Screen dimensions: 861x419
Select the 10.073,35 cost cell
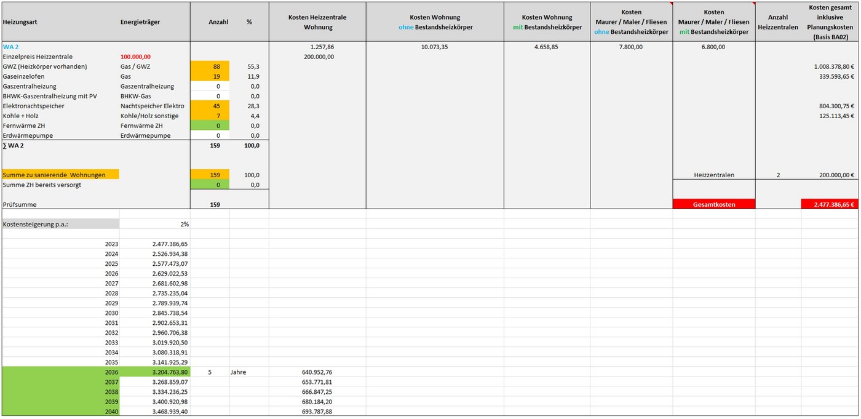(434, 47)
